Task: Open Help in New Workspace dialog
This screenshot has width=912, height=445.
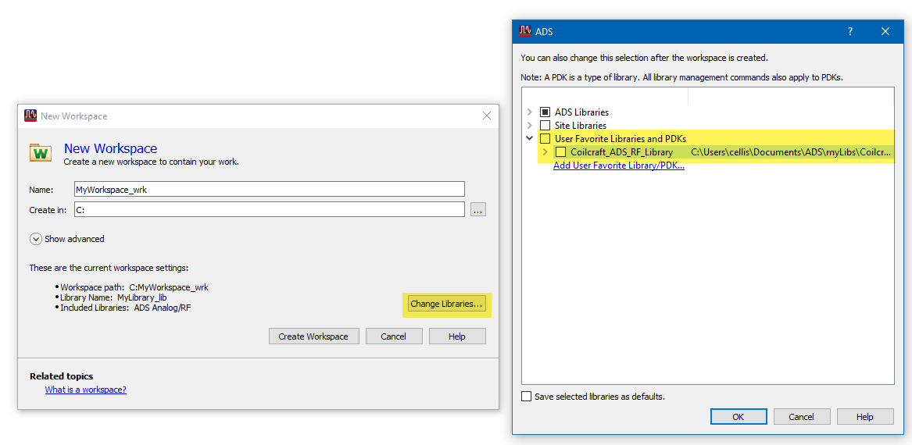Action: point(457,336)
